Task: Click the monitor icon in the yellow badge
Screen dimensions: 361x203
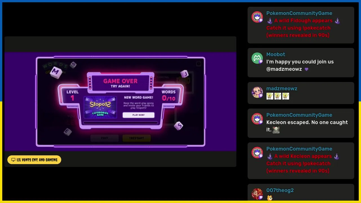Action: click(x=13, y=160)
